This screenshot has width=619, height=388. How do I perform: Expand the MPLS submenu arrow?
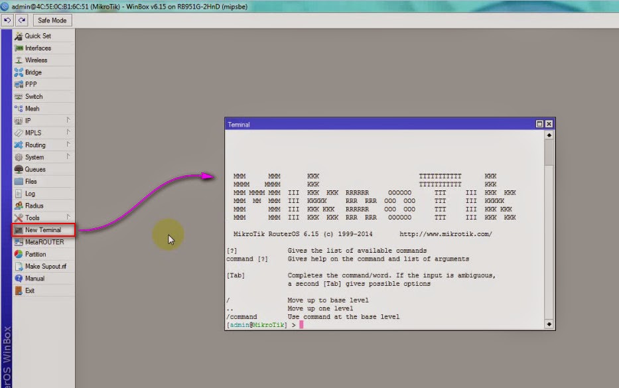click(x=68, y=132)
